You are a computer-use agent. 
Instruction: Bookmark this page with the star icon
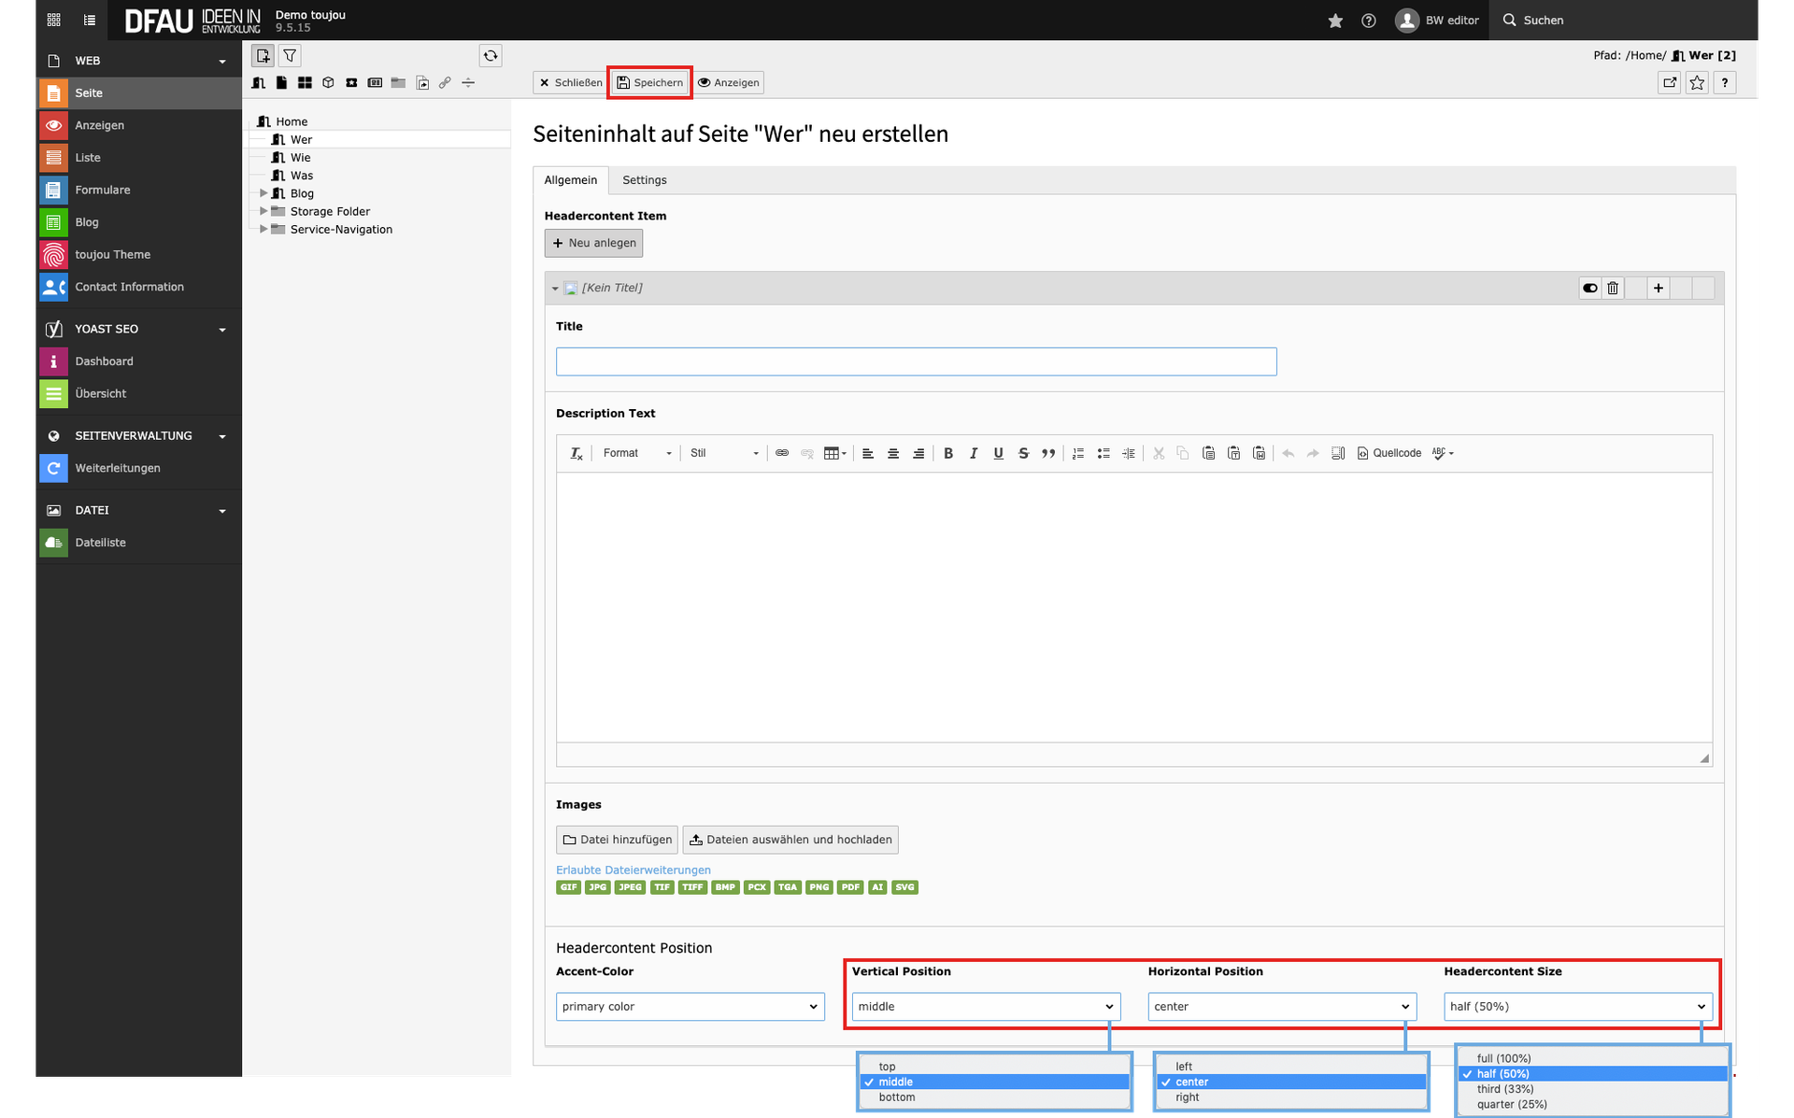coord(1697,83)
